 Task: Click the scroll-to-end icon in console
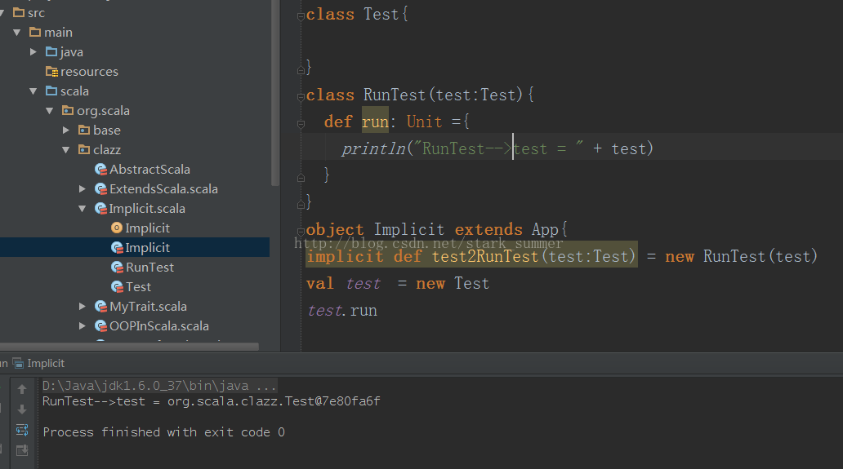pos(22,449)
